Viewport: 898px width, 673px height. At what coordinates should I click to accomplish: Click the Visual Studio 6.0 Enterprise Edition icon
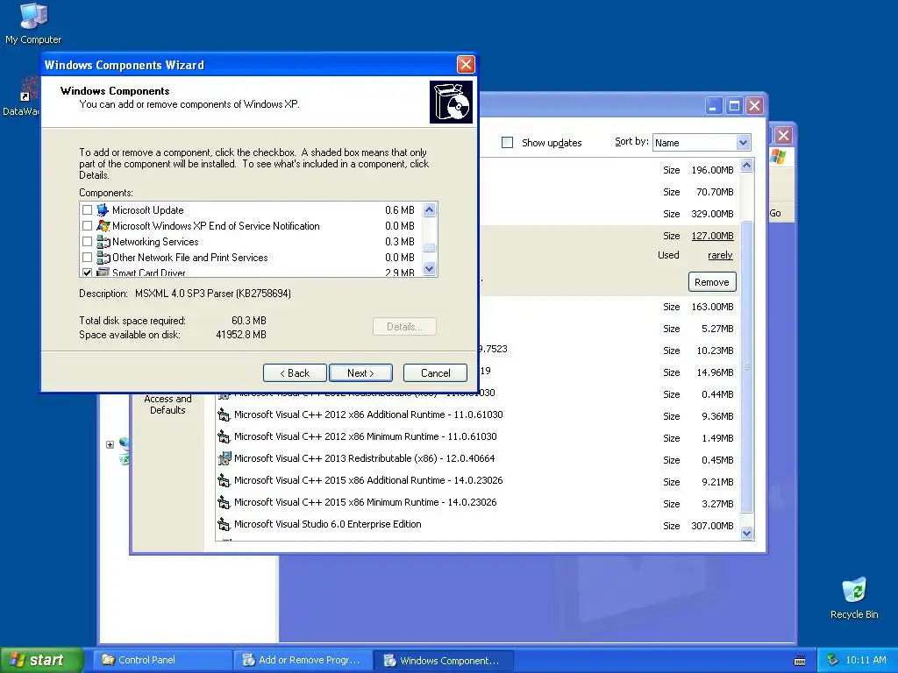[x=224, y=524]
